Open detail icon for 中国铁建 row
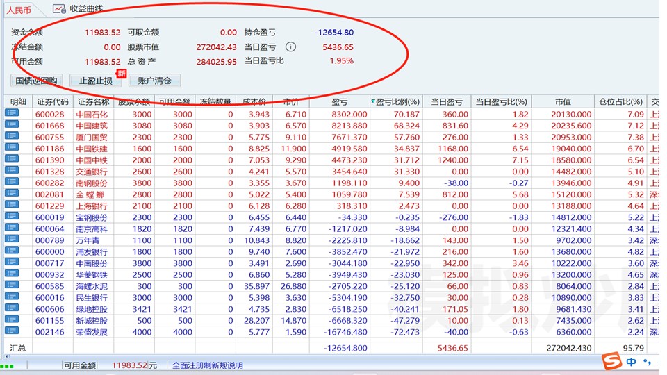667x375 pixels. [12, 147]
